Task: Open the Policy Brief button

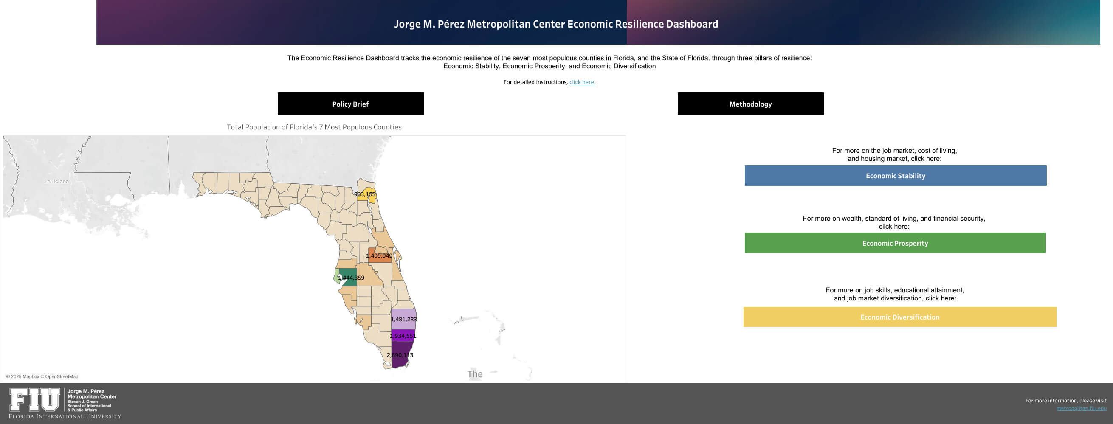Action: coord(350,104)
